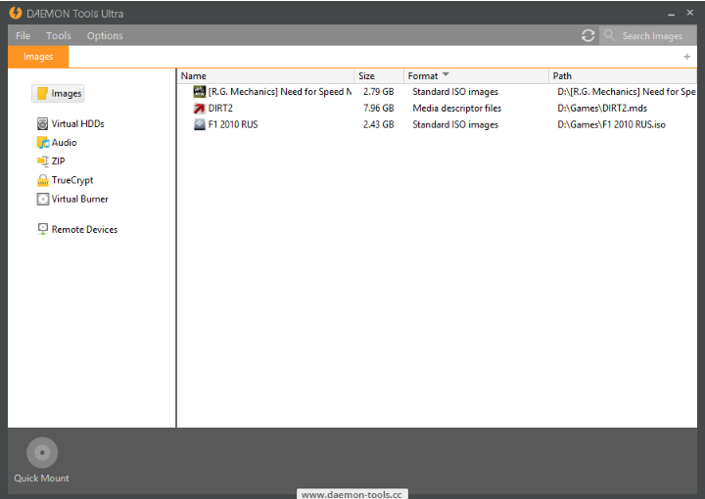The width and height of the screenshot is (705, 499).
Task: Open the Audio category
Action: coord(64,143)
